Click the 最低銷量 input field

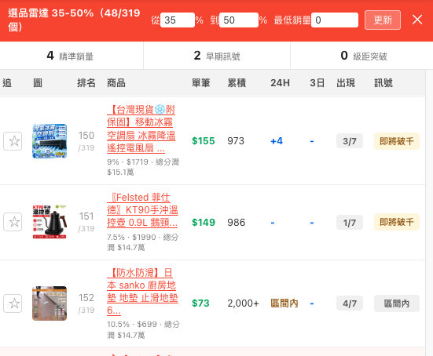coord(335,20)
